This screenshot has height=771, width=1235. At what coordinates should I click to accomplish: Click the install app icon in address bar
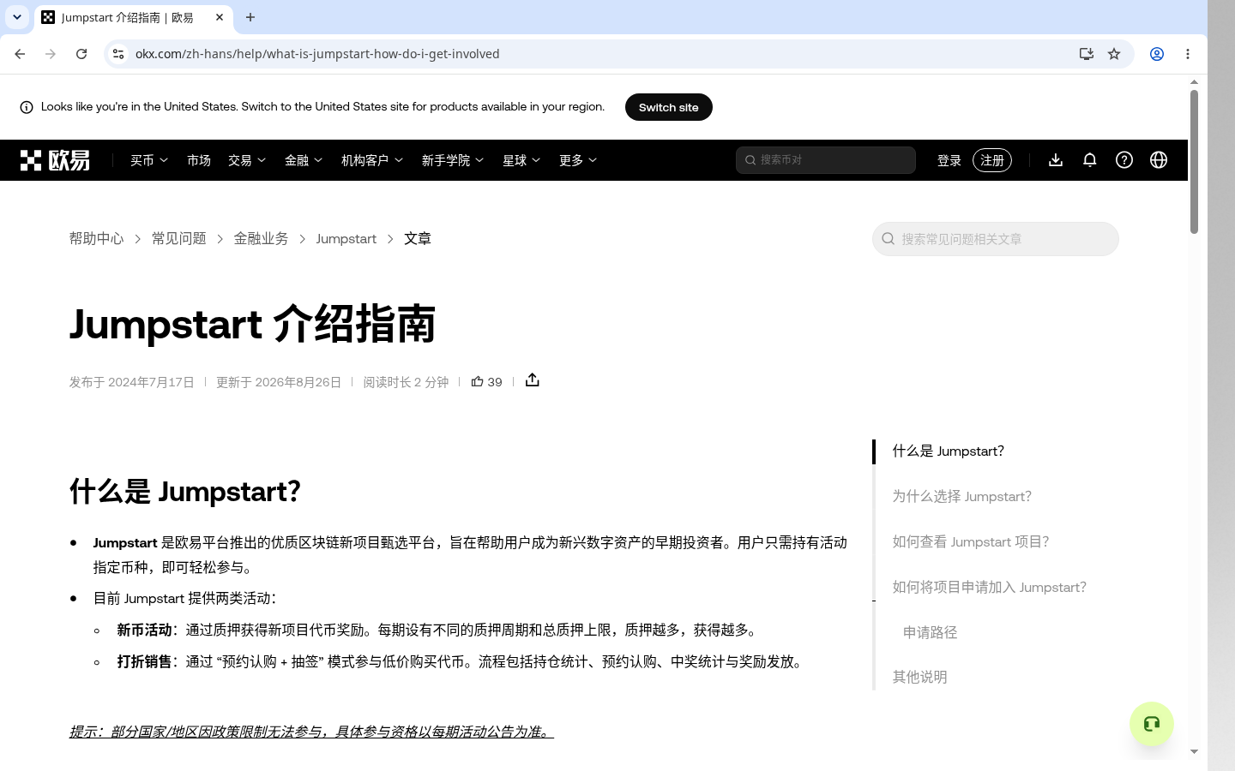click(x=1087, y=54)
